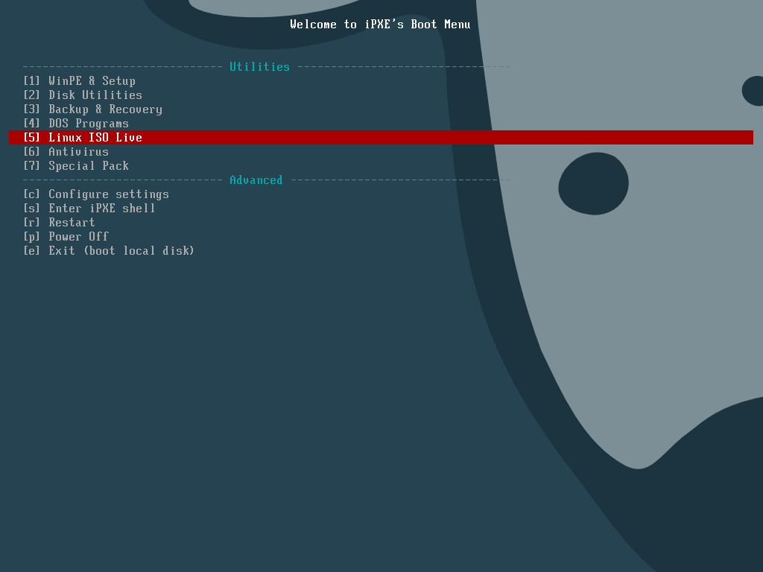
Task: Click the [7] hotkey label beside Special Pack
Action: pyautogui.click(x=32, y=166)
